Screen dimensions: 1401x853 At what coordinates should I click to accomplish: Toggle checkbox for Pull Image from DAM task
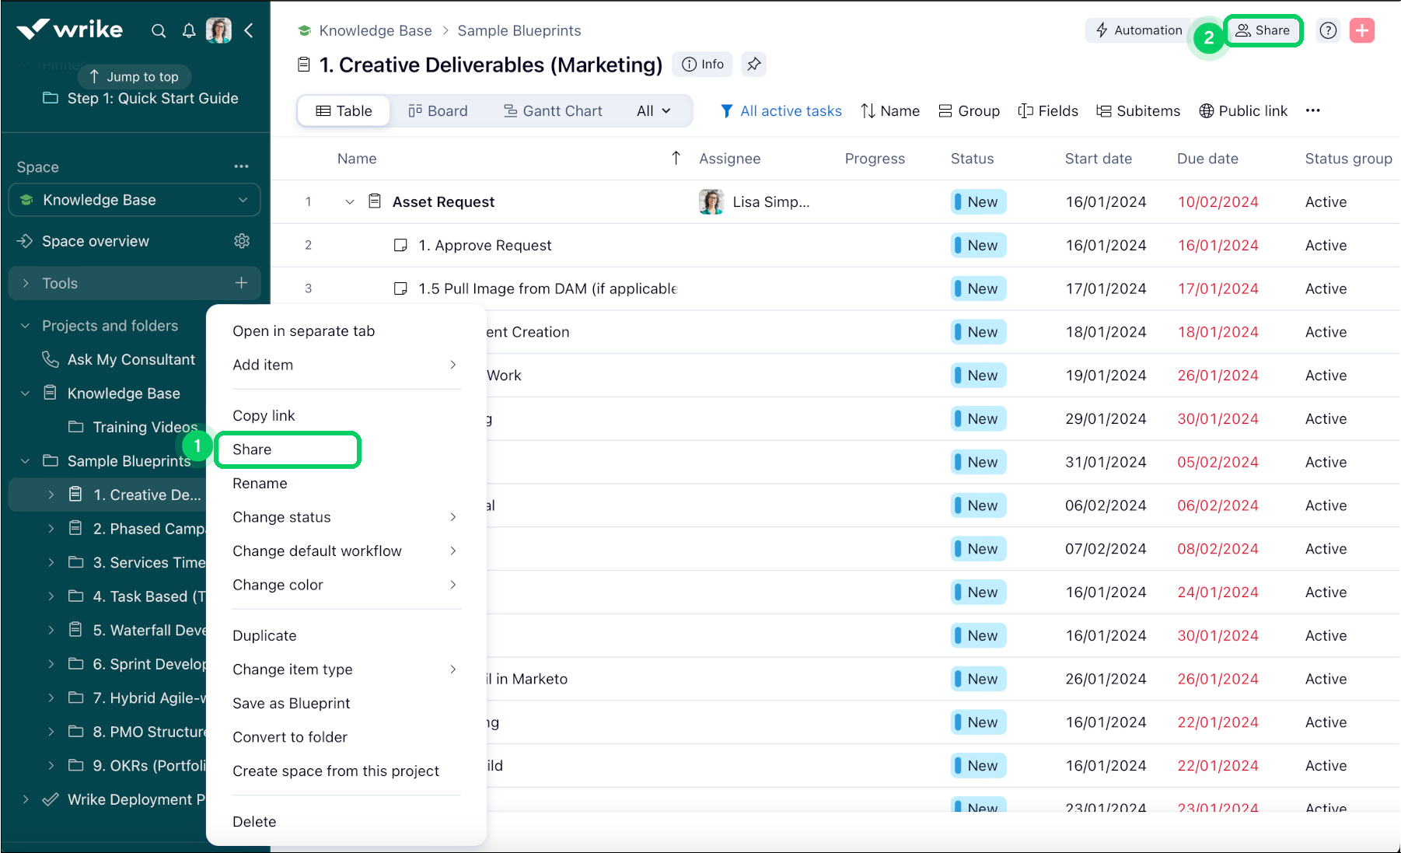click(x=400, y=288)
